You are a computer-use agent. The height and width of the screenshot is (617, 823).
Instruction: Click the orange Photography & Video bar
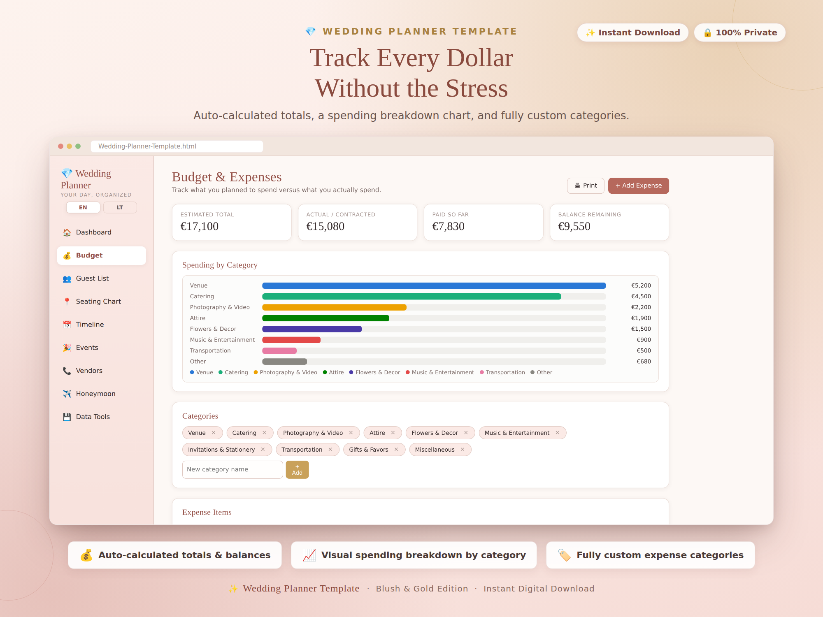[x=334, y=307]
